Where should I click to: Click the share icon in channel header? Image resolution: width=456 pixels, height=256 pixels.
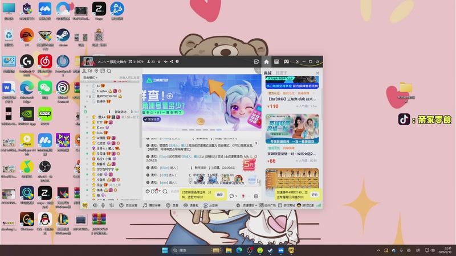pyautogui.click(x=172, y=61)
